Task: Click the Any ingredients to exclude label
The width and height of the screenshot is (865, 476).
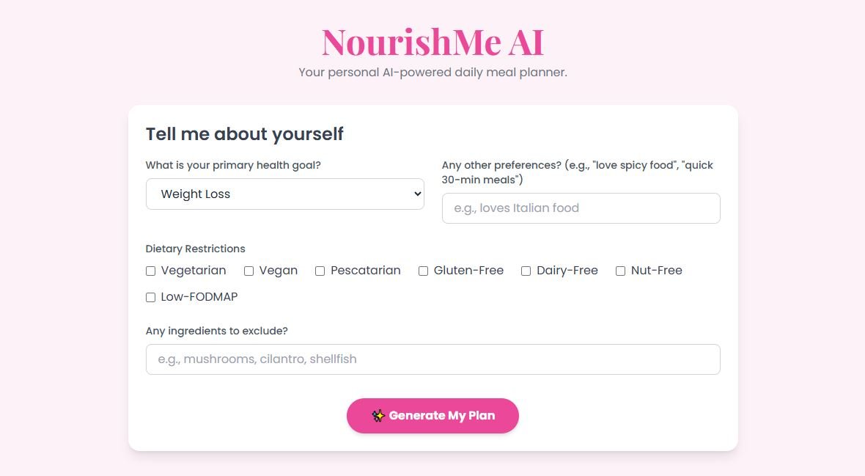Action: (216, 331)
